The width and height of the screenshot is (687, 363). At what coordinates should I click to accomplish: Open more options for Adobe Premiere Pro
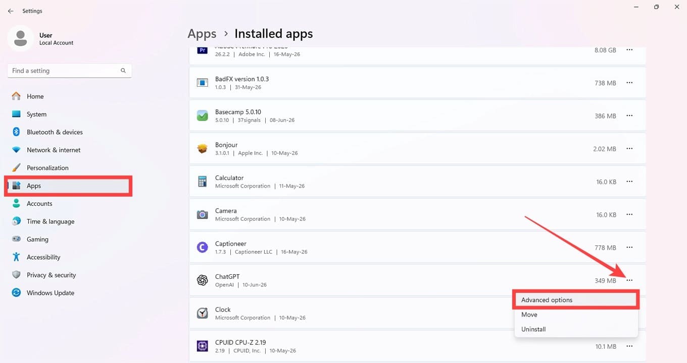pos(629,50)
